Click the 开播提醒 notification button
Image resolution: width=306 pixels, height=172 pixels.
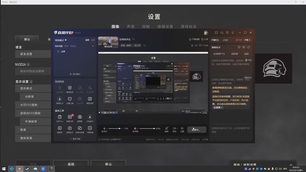point(194,39)
